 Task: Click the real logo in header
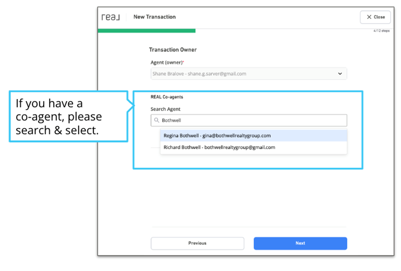(111, 17)
